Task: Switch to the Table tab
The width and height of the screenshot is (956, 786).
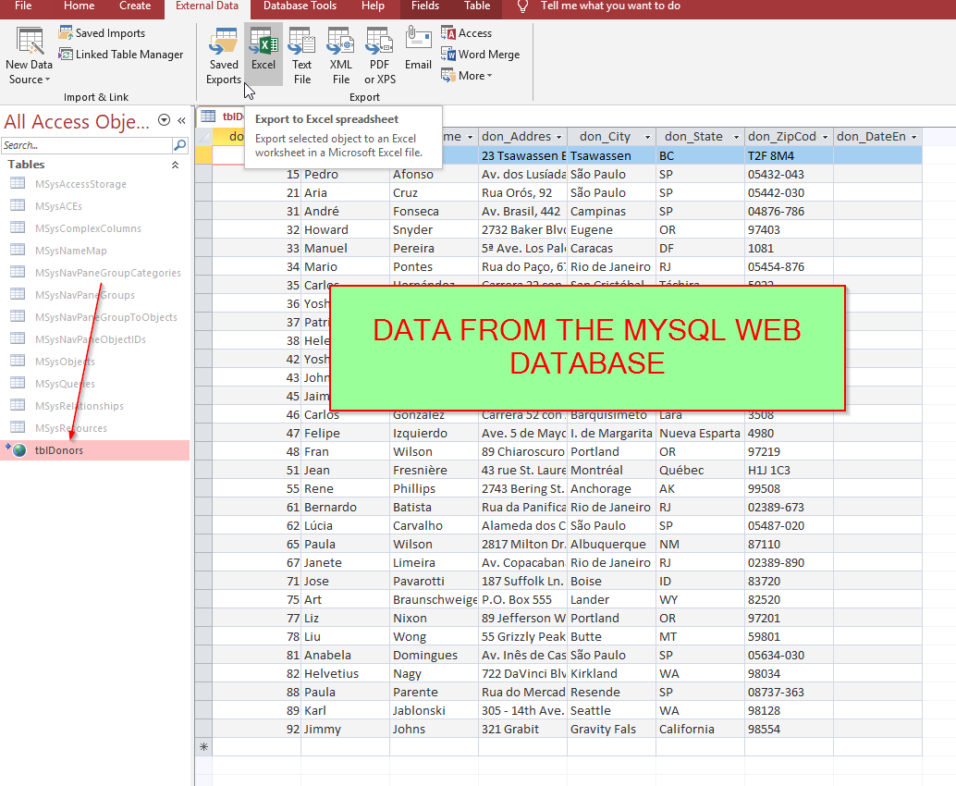Action: tap(477, 6)
